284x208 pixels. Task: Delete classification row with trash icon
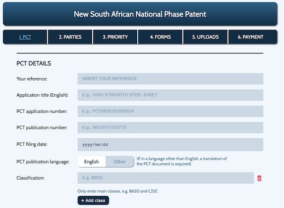(x=259, y=178)
